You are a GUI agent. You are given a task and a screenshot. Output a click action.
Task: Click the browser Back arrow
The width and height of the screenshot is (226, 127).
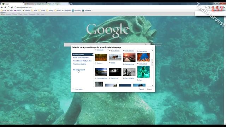point(2,7)
